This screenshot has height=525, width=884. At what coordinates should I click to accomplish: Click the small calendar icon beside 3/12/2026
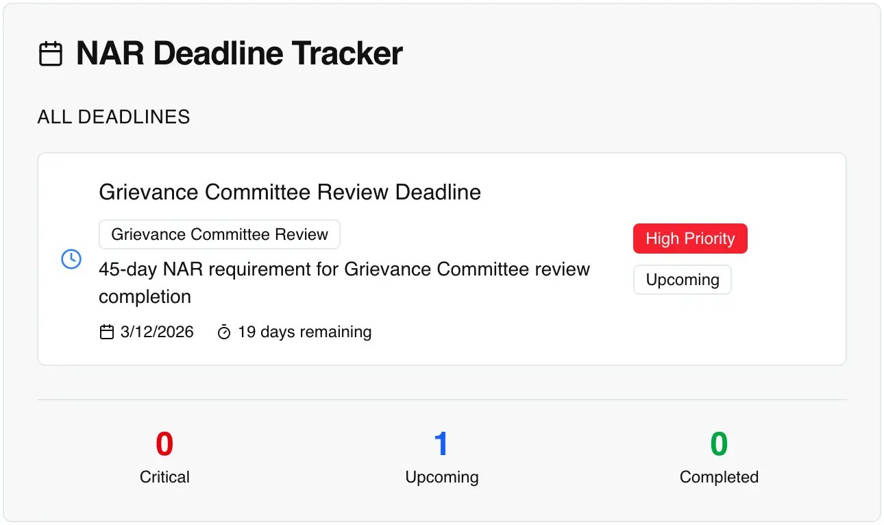106,331
